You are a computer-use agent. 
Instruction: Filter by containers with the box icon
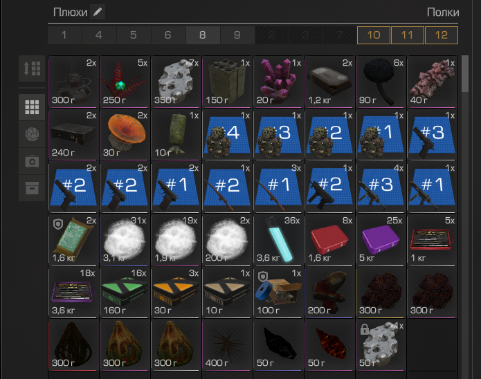point(32,188)
